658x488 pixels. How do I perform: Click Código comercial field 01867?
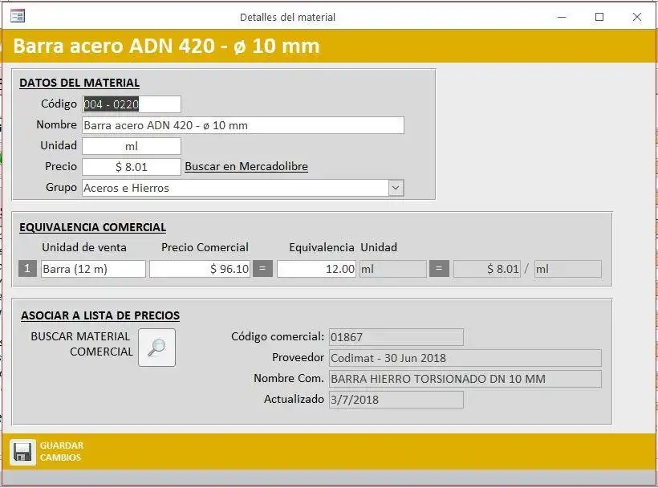(x=396, y=337)
